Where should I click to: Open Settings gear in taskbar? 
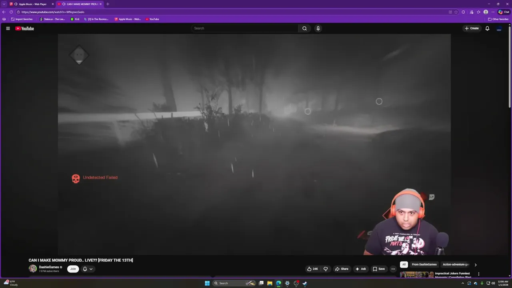[x=287, y=283]
